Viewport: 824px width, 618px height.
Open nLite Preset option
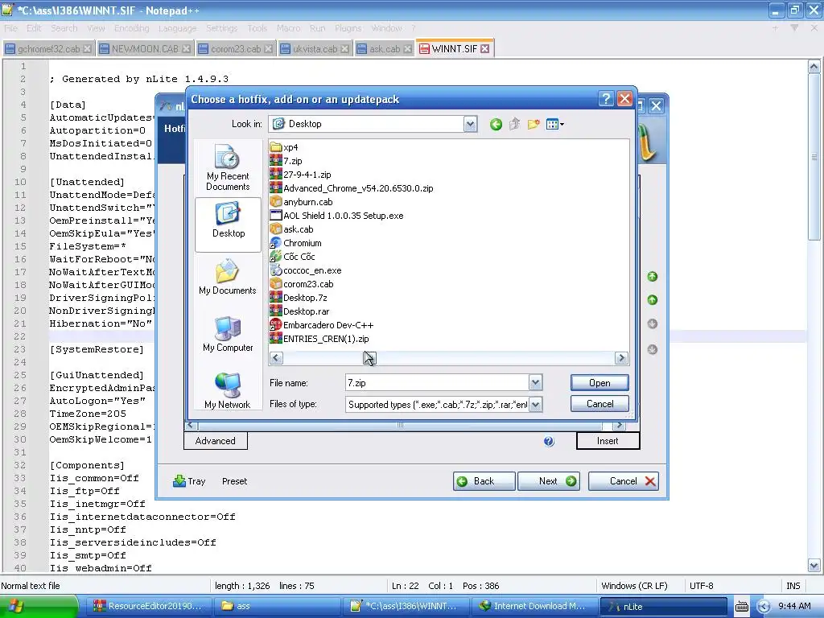234,481
